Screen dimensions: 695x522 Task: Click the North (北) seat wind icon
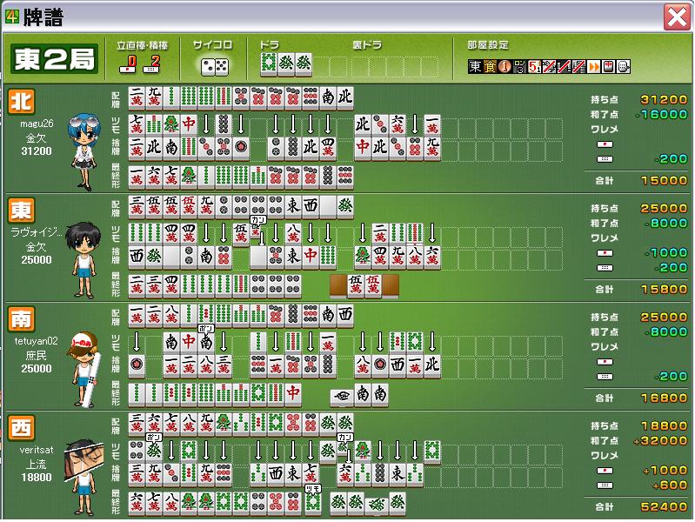coord(21,100)
